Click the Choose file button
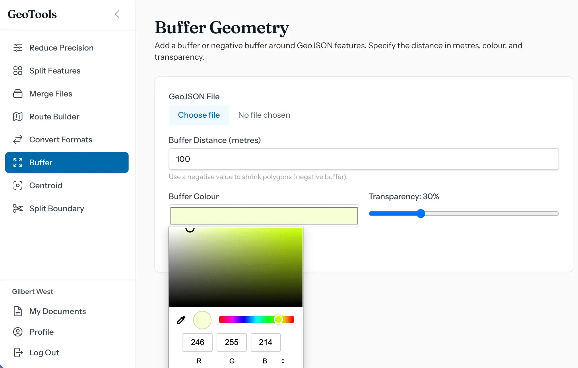 pyautogui.click(x=199, y=115)
